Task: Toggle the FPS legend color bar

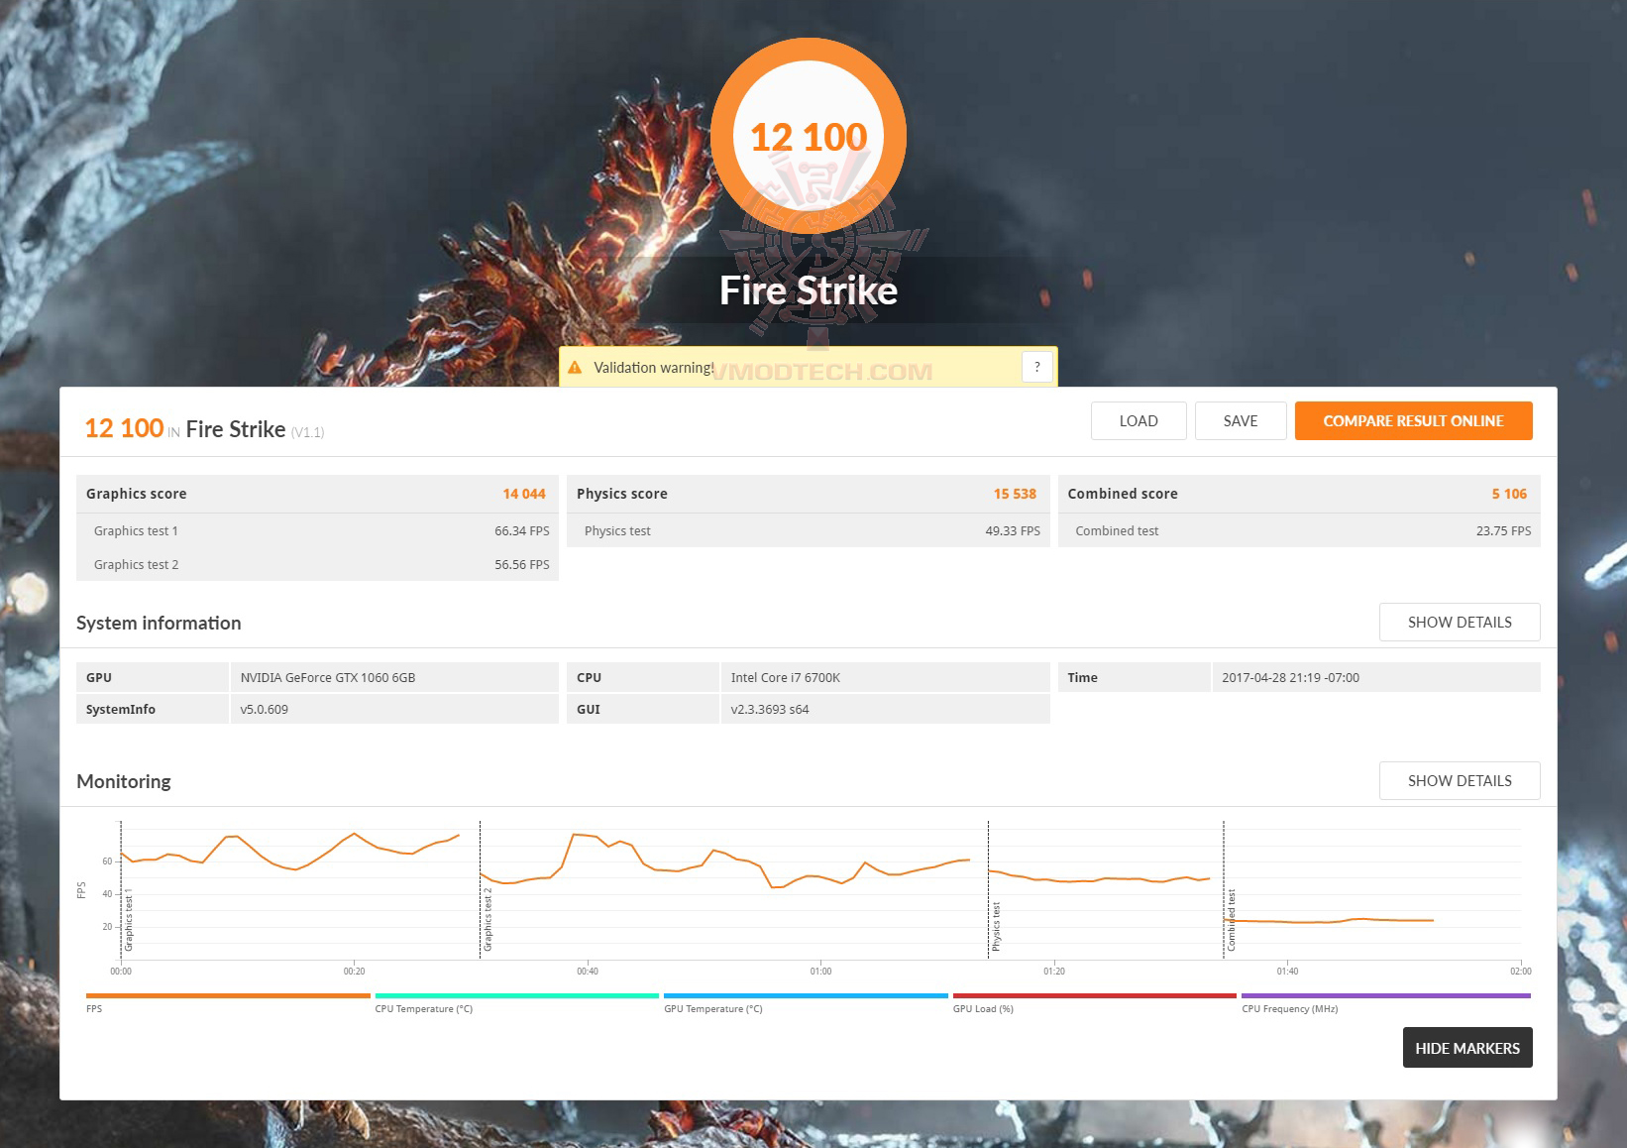Action: click(228, 995)
